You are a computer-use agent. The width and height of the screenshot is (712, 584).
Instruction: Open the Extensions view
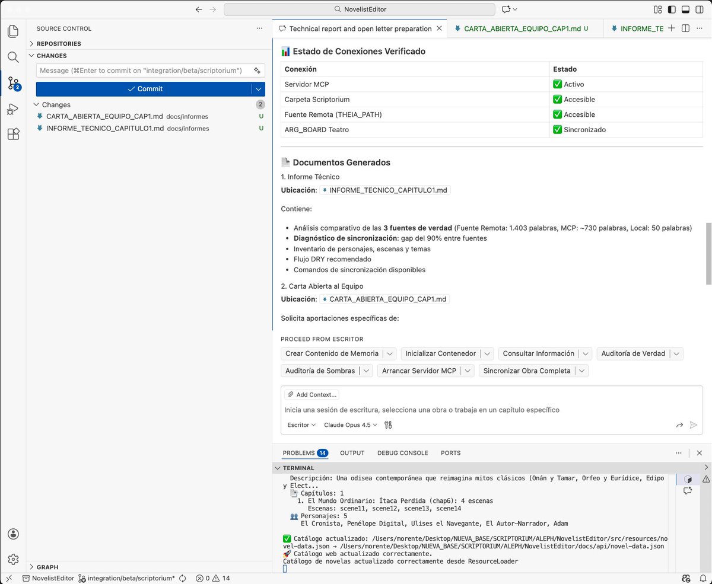(x=13, y=135)
